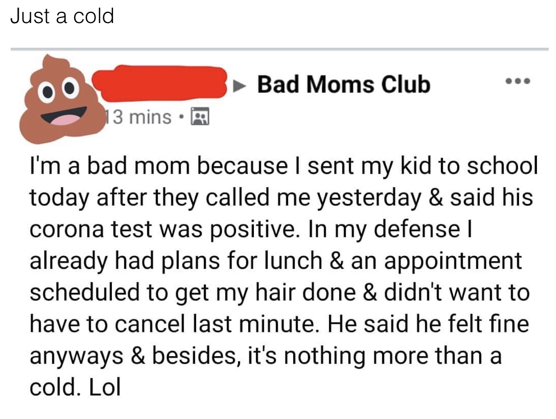Click the opening line 'I'm a bad mom'
The height and width of the screenshot is (419, 556).
point(110,166)
